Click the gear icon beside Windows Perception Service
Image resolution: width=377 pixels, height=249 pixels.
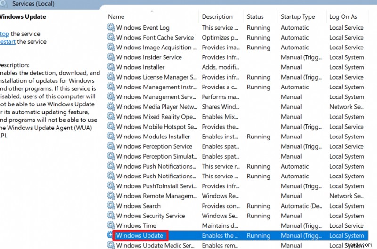pos(111,146)
